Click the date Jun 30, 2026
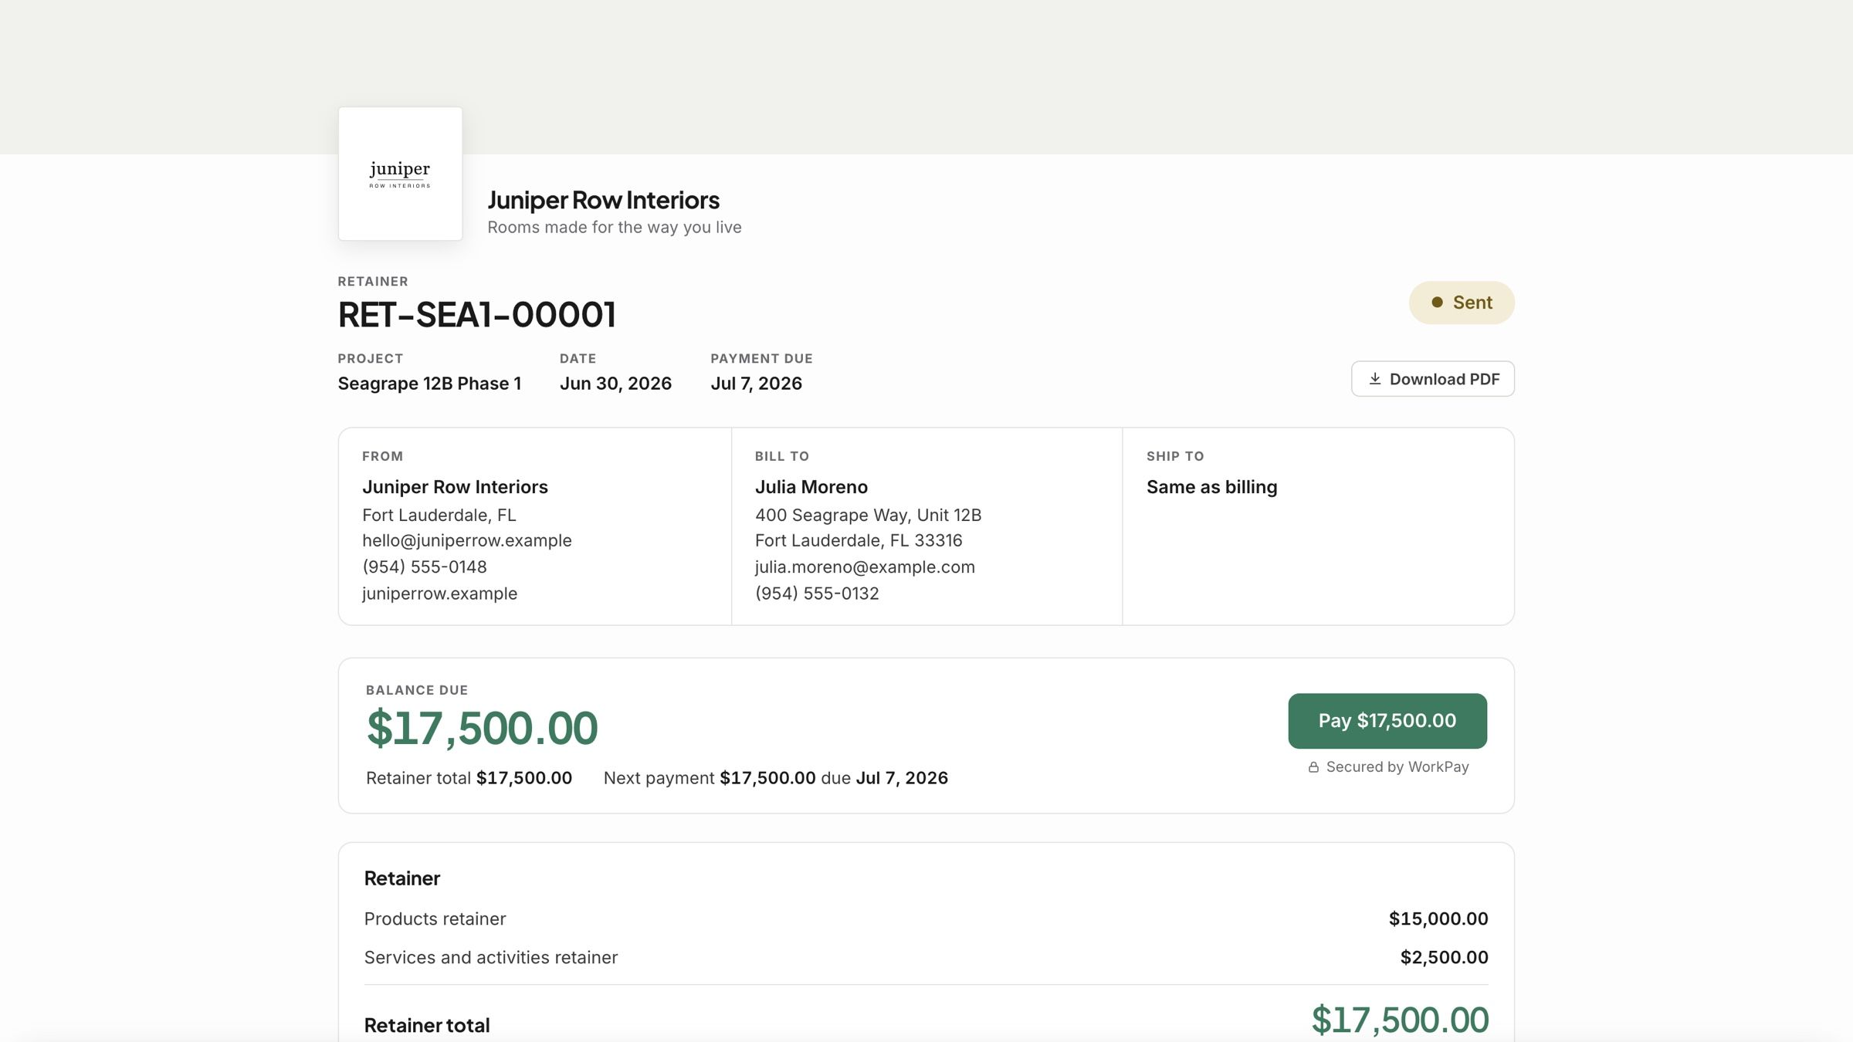 [615, 384]
